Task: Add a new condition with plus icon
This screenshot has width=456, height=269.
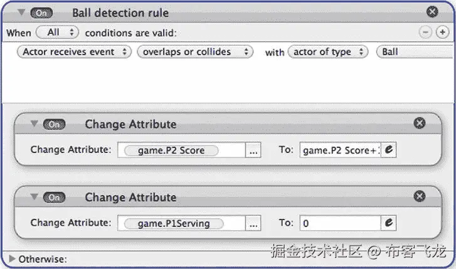Action: (442, 32)
